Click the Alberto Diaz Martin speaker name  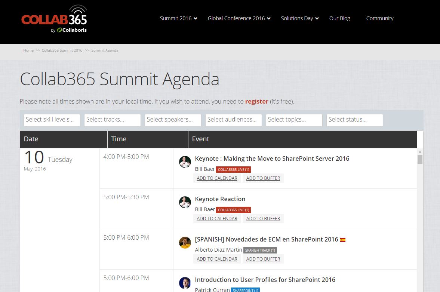[218, 250]
